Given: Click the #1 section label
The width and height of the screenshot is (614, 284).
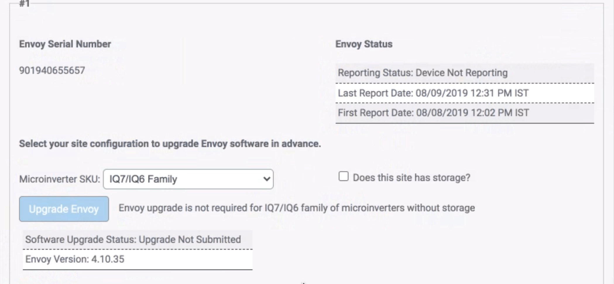Looking at the screenshot, I should 24,4.
